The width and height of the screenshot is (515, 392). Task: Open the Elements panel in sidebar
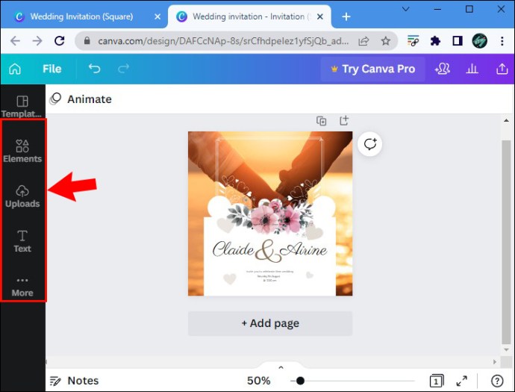22,151
